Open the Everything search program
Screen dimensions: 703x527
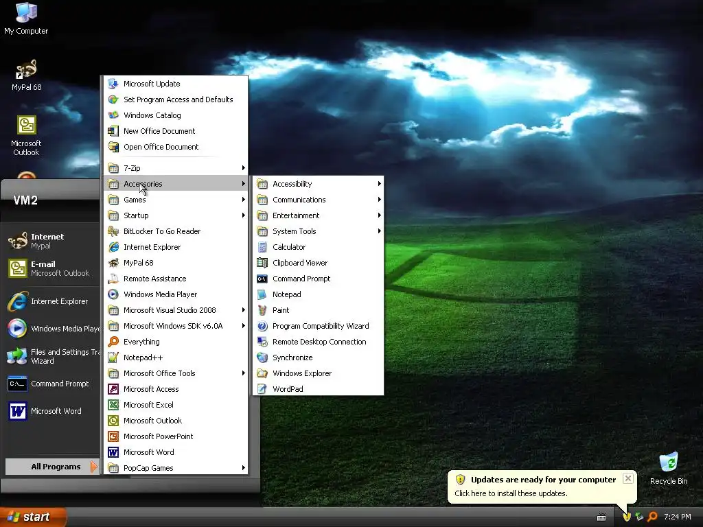pyautogui.click(x=176, y=342)
